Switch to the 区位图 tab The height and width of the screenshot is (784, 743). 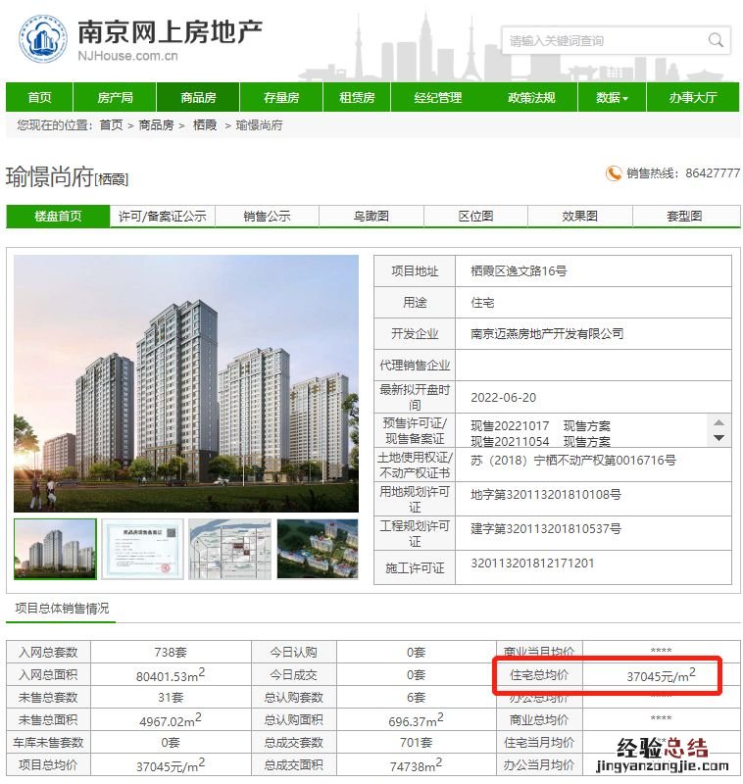pos(475,216)
